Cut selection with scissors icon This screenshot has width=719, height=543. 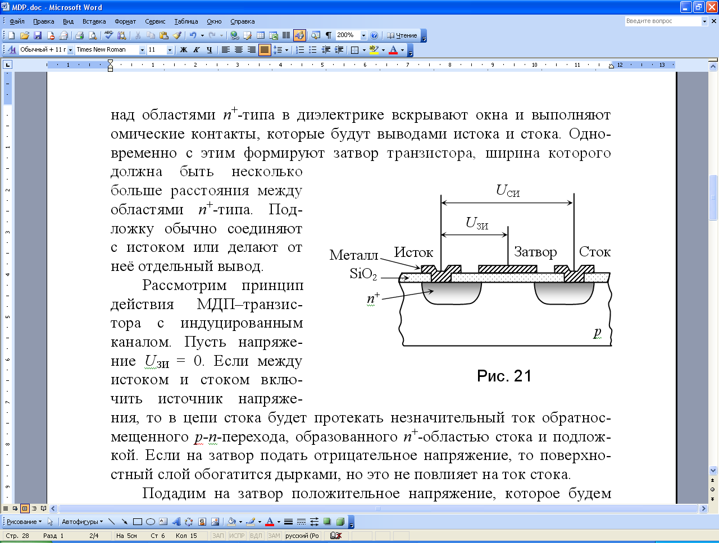coord(138,35)
